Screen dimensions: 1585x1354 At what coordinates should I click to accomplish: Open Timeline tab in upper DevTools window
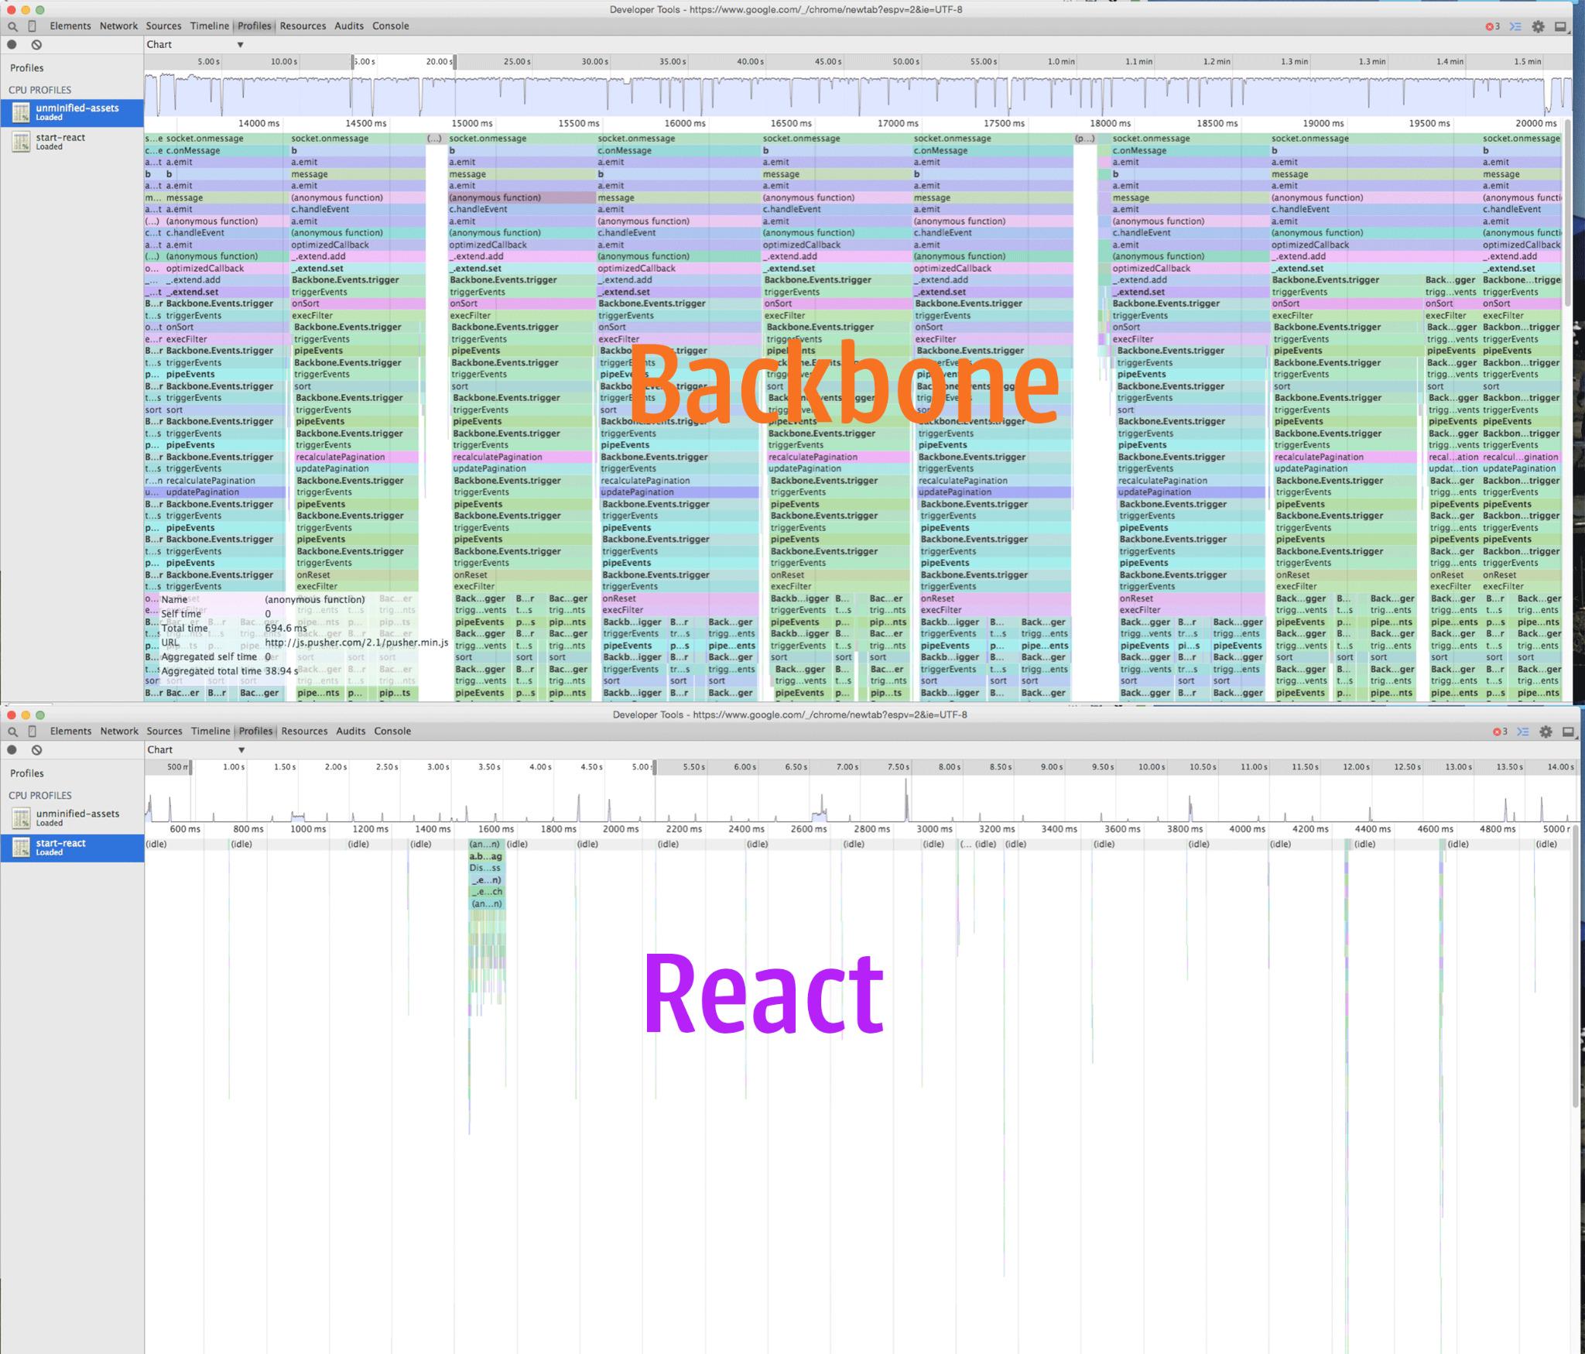point(210,26)
